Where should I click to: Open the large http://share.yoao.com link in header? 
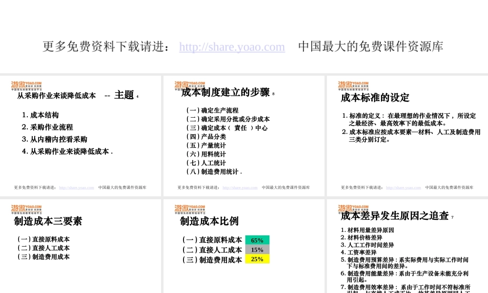[232, 47]
